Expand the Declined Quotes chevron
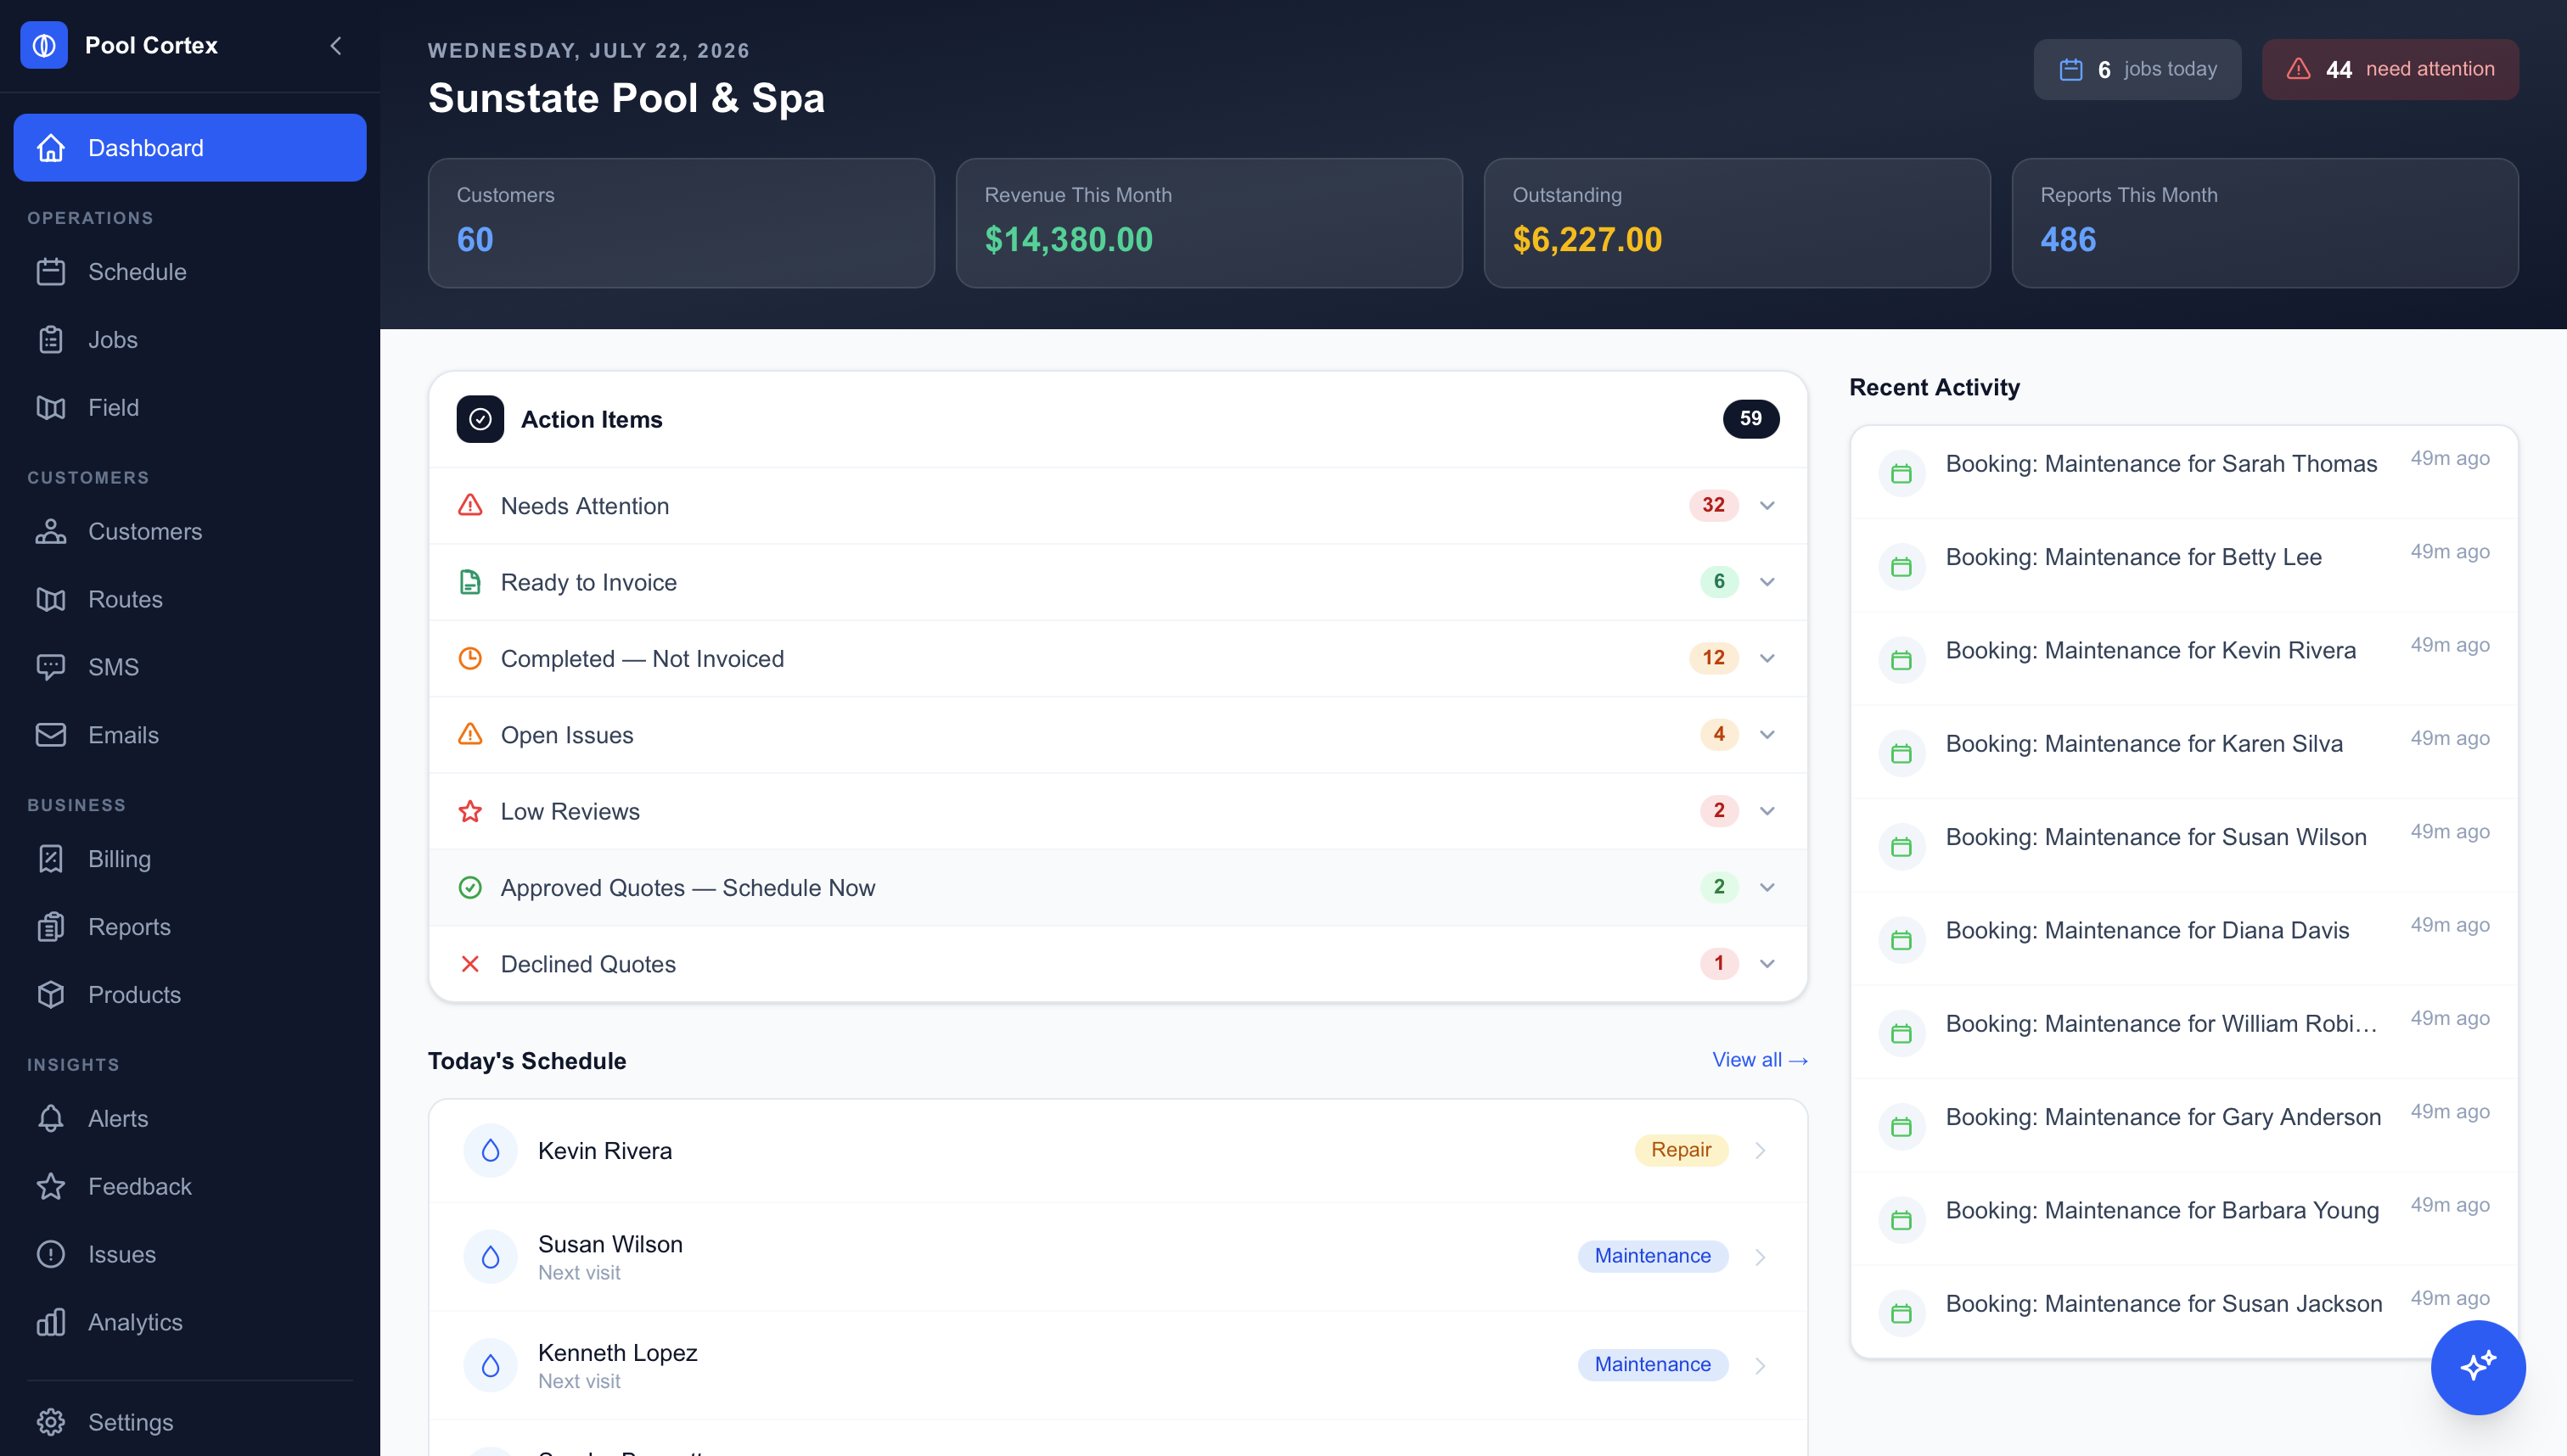Image resolution: width=2567 pixels, height=1456 pixels. [1767, 964]
